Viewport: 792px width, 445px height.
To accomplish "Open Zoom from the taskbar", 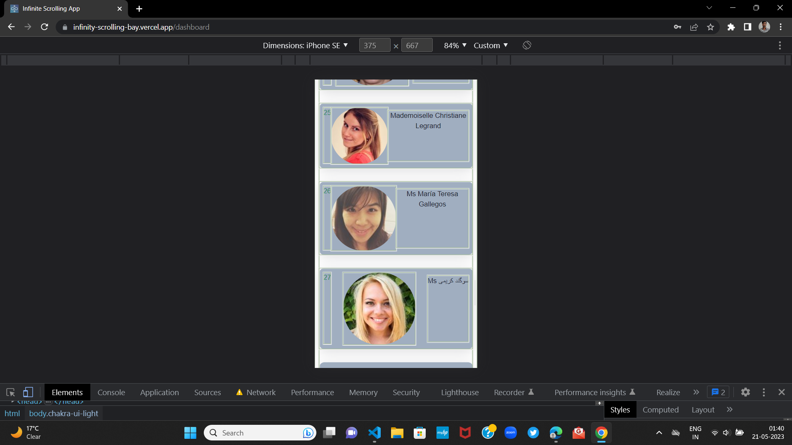I will (511, 433).
